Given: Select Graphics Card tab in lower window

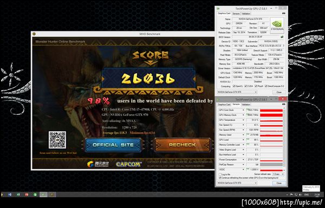Looking at the screenshot, I should coord(224,105).
